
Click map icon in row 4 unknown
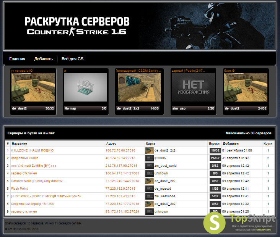pos(150,173)
